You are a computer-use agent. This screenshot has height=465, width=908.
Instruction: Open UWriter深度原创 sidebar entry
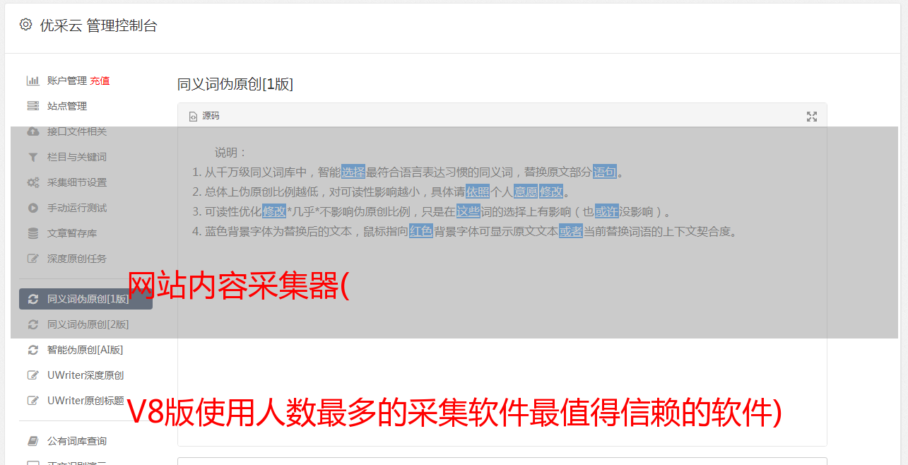pos(86,375)
